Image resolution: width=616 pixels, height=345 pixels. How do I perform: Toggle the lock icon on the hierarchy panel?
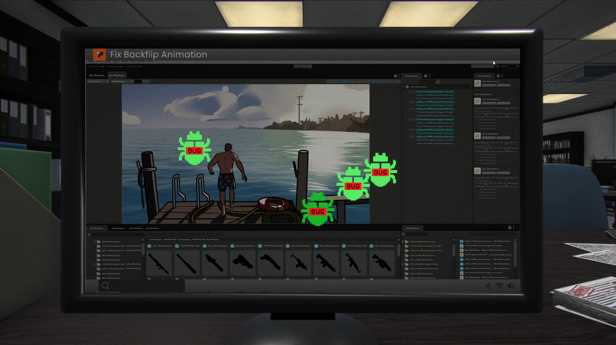click(425, 76)
